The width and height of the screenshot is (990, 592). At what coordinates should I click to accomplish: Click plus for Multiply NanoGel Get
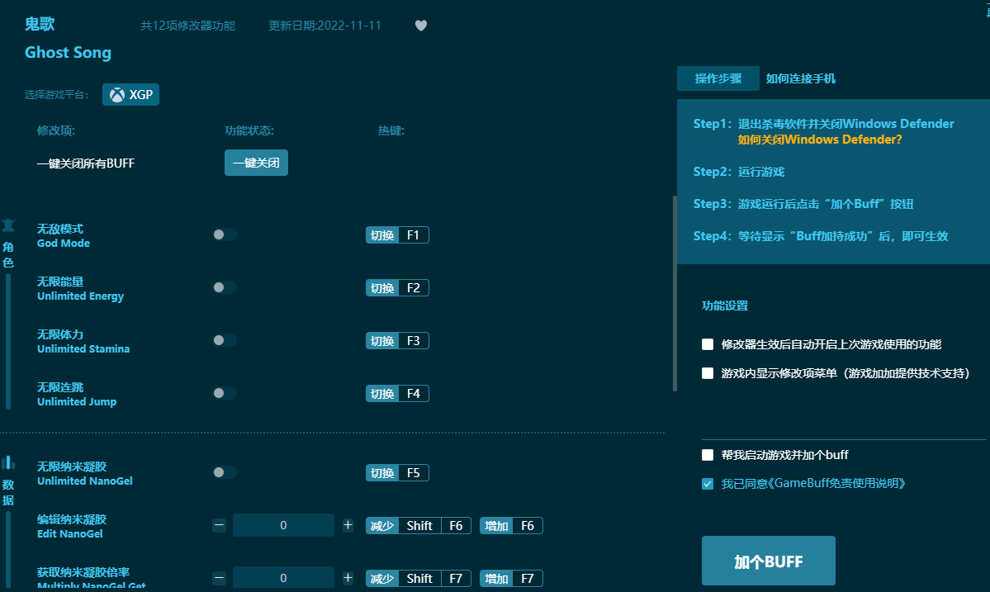tap(348, 578)
